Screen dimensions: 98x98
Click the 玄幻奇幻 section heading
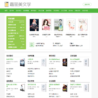point(10,56)
